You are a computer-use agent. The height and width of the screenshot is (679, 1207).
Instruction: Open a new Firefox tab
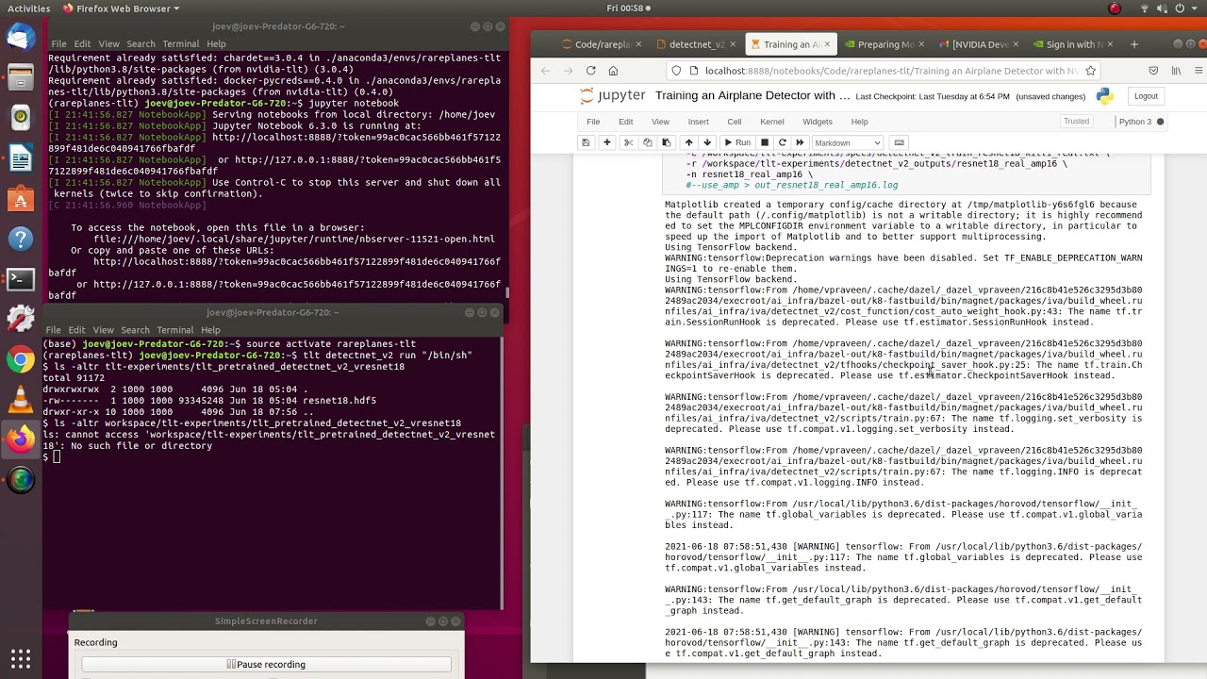click(1134, 44)
